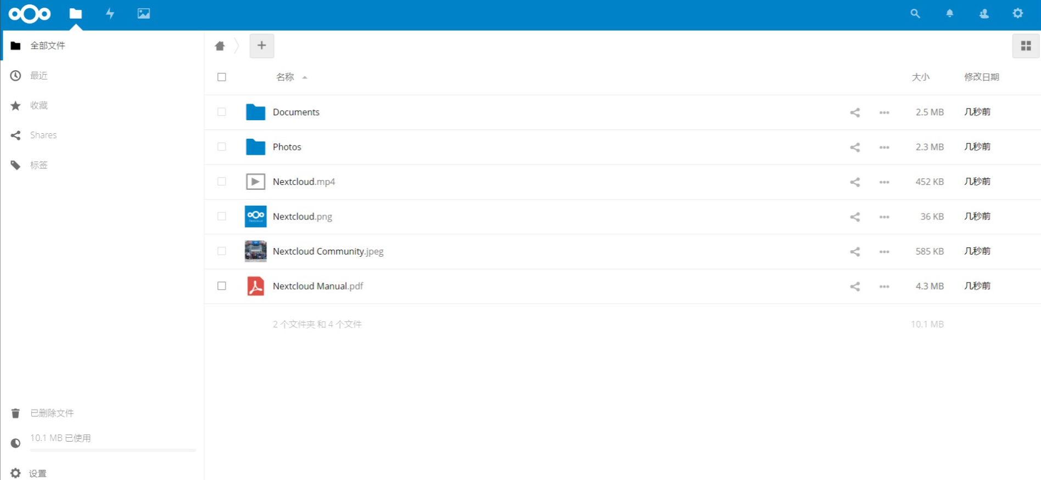Open more actions for Nextcloud Manual.pdf
1041x480 pixels.
coord(884,286)
